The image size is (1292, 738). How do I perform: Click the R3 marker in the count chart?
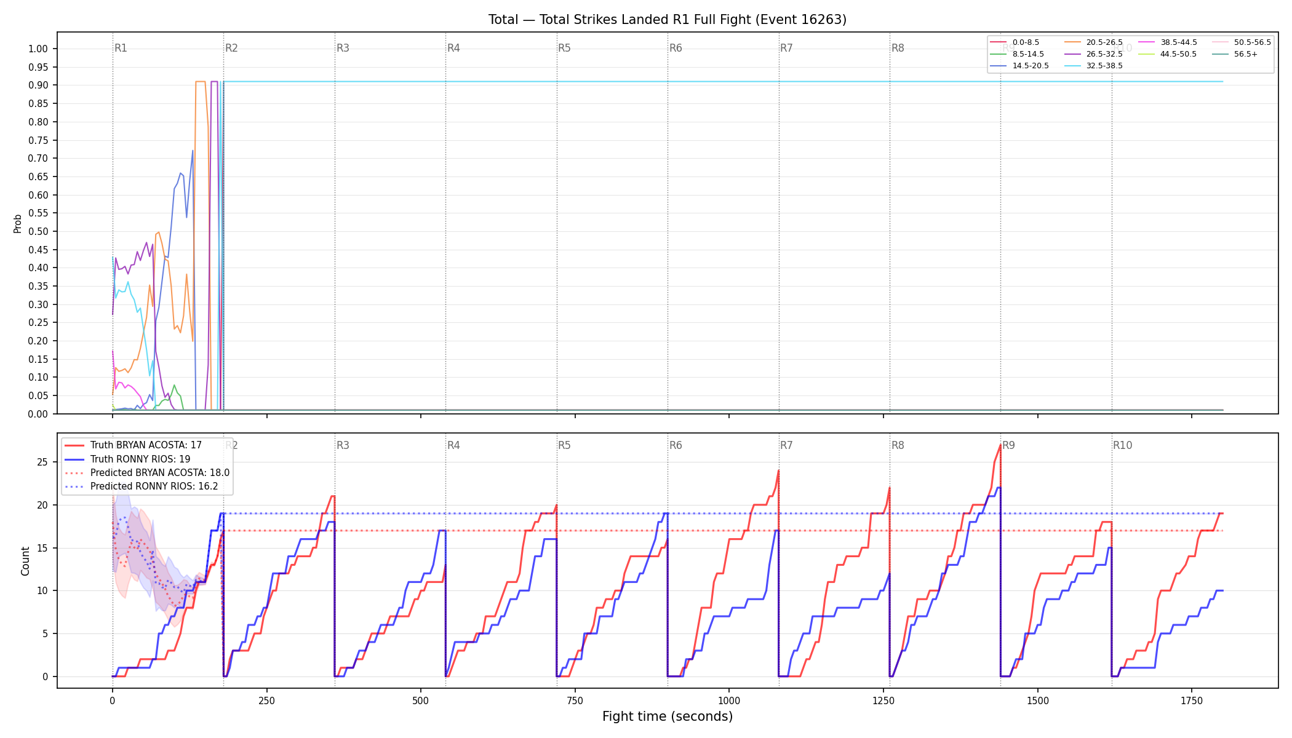pos(343,445)
